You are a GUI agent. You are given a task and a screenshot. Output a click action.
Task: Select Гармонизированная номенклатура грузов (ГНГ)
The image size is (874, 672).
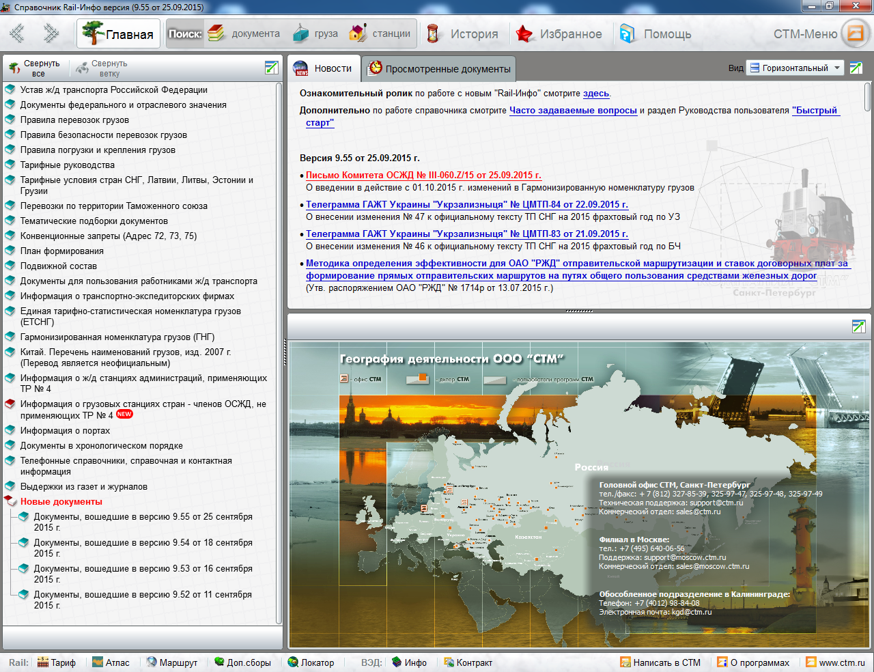117,337
